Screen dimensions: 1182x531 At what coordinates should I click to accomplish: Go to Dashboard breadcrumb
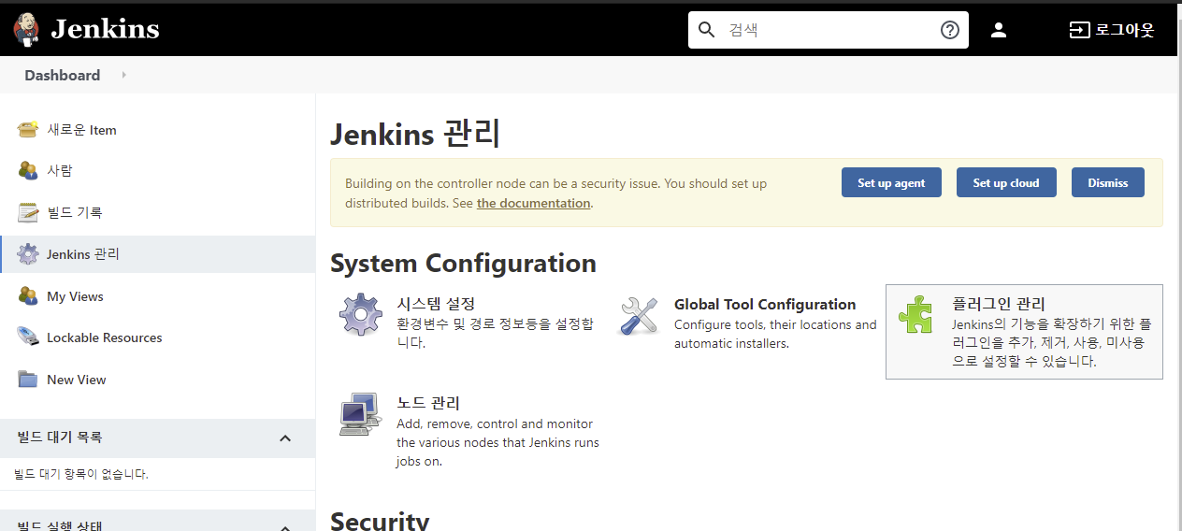click(x=63, y=75)
